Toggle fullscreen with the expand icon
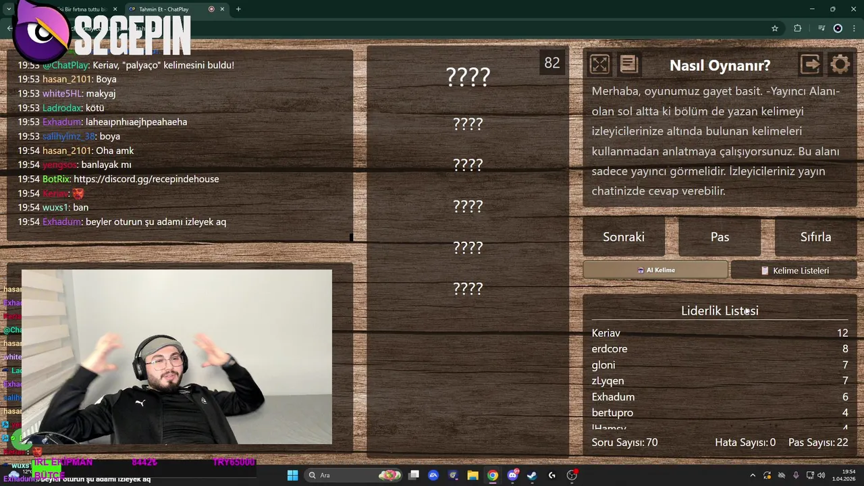The image size is (864, 486). (599, 64)
